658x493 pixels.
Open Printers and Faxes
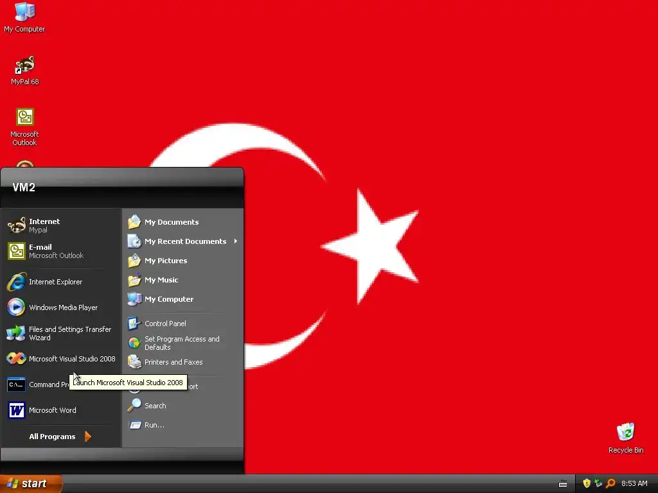tap(183, 362)
